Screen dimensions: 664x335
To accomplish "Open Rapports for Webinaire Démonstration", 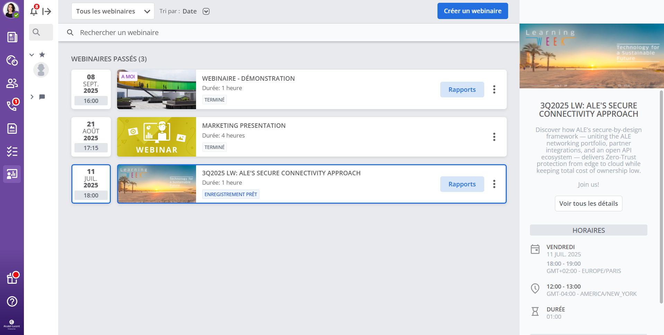I will (x=462, y=89).
